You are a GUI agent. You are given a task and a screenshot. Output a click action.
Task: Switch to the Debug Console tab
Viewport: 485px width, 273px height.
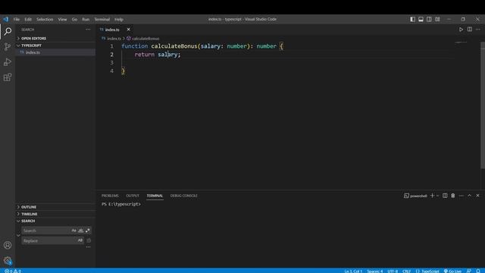[183, 196]
